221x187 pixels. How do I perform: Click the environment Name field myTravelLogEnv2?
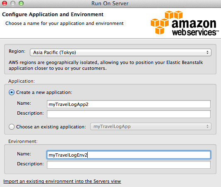point(129,155)
